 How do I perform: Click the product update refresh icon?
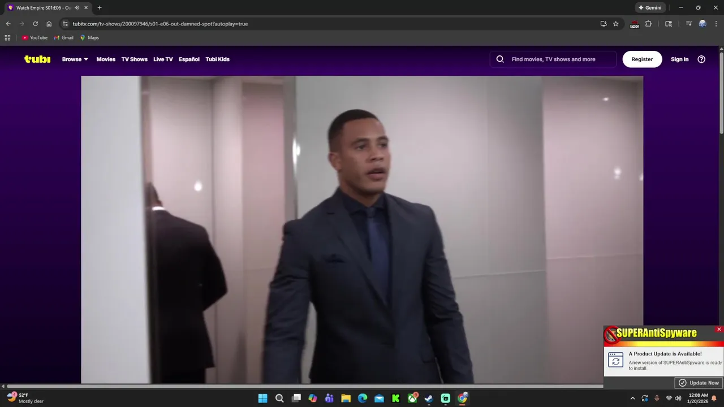coord(615,360)
